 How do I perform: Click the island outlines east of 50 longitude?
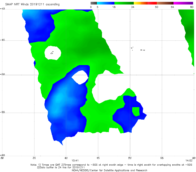(x=138, y=49)
